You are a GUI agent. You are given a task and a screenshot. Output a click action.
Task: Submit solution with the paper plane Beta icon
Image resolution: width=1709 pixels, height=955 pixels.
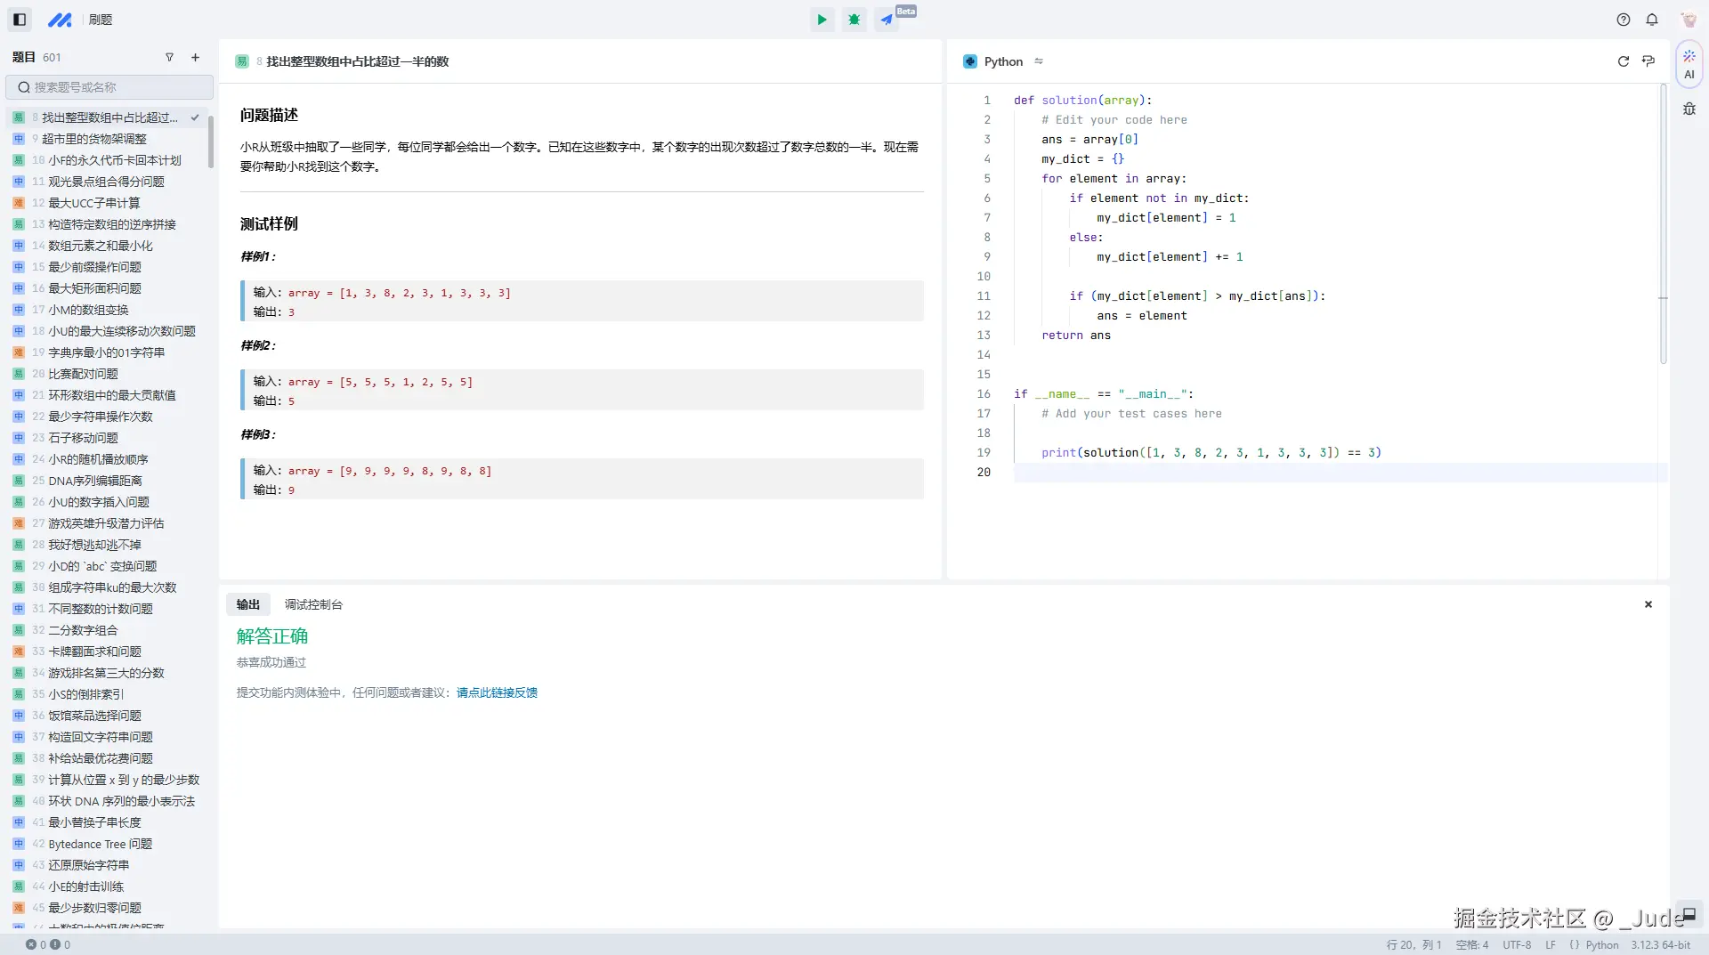[887, 20]
